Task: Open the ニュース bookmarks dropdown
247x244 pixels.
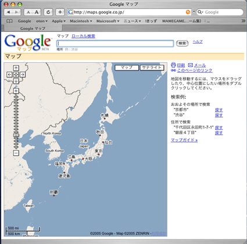Action: click(132, 21)
